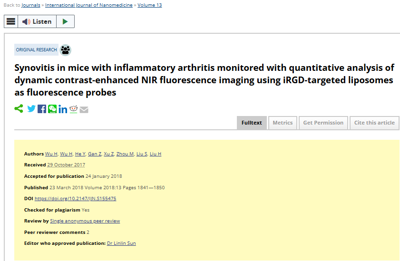Open Single anonymous peer review link
This screenshot has height=261, width=400.
85,221
